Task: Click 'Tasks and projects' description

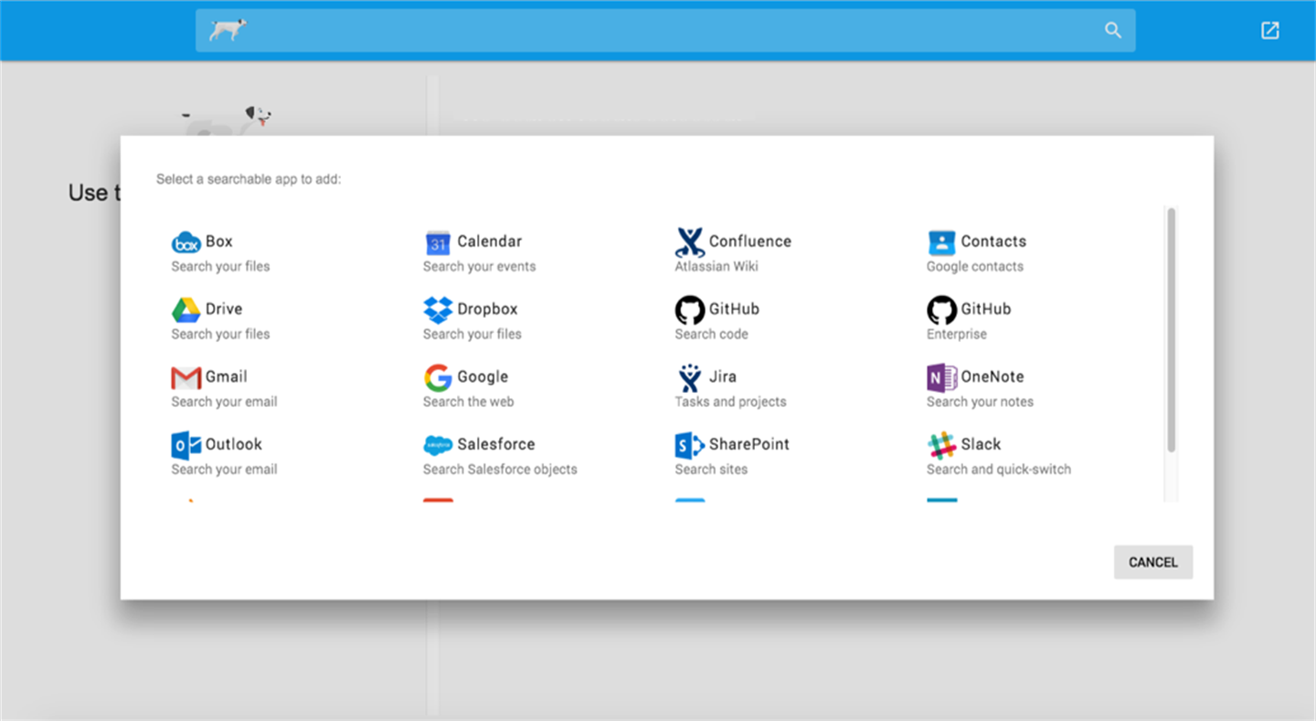Action: click(730, 401)
